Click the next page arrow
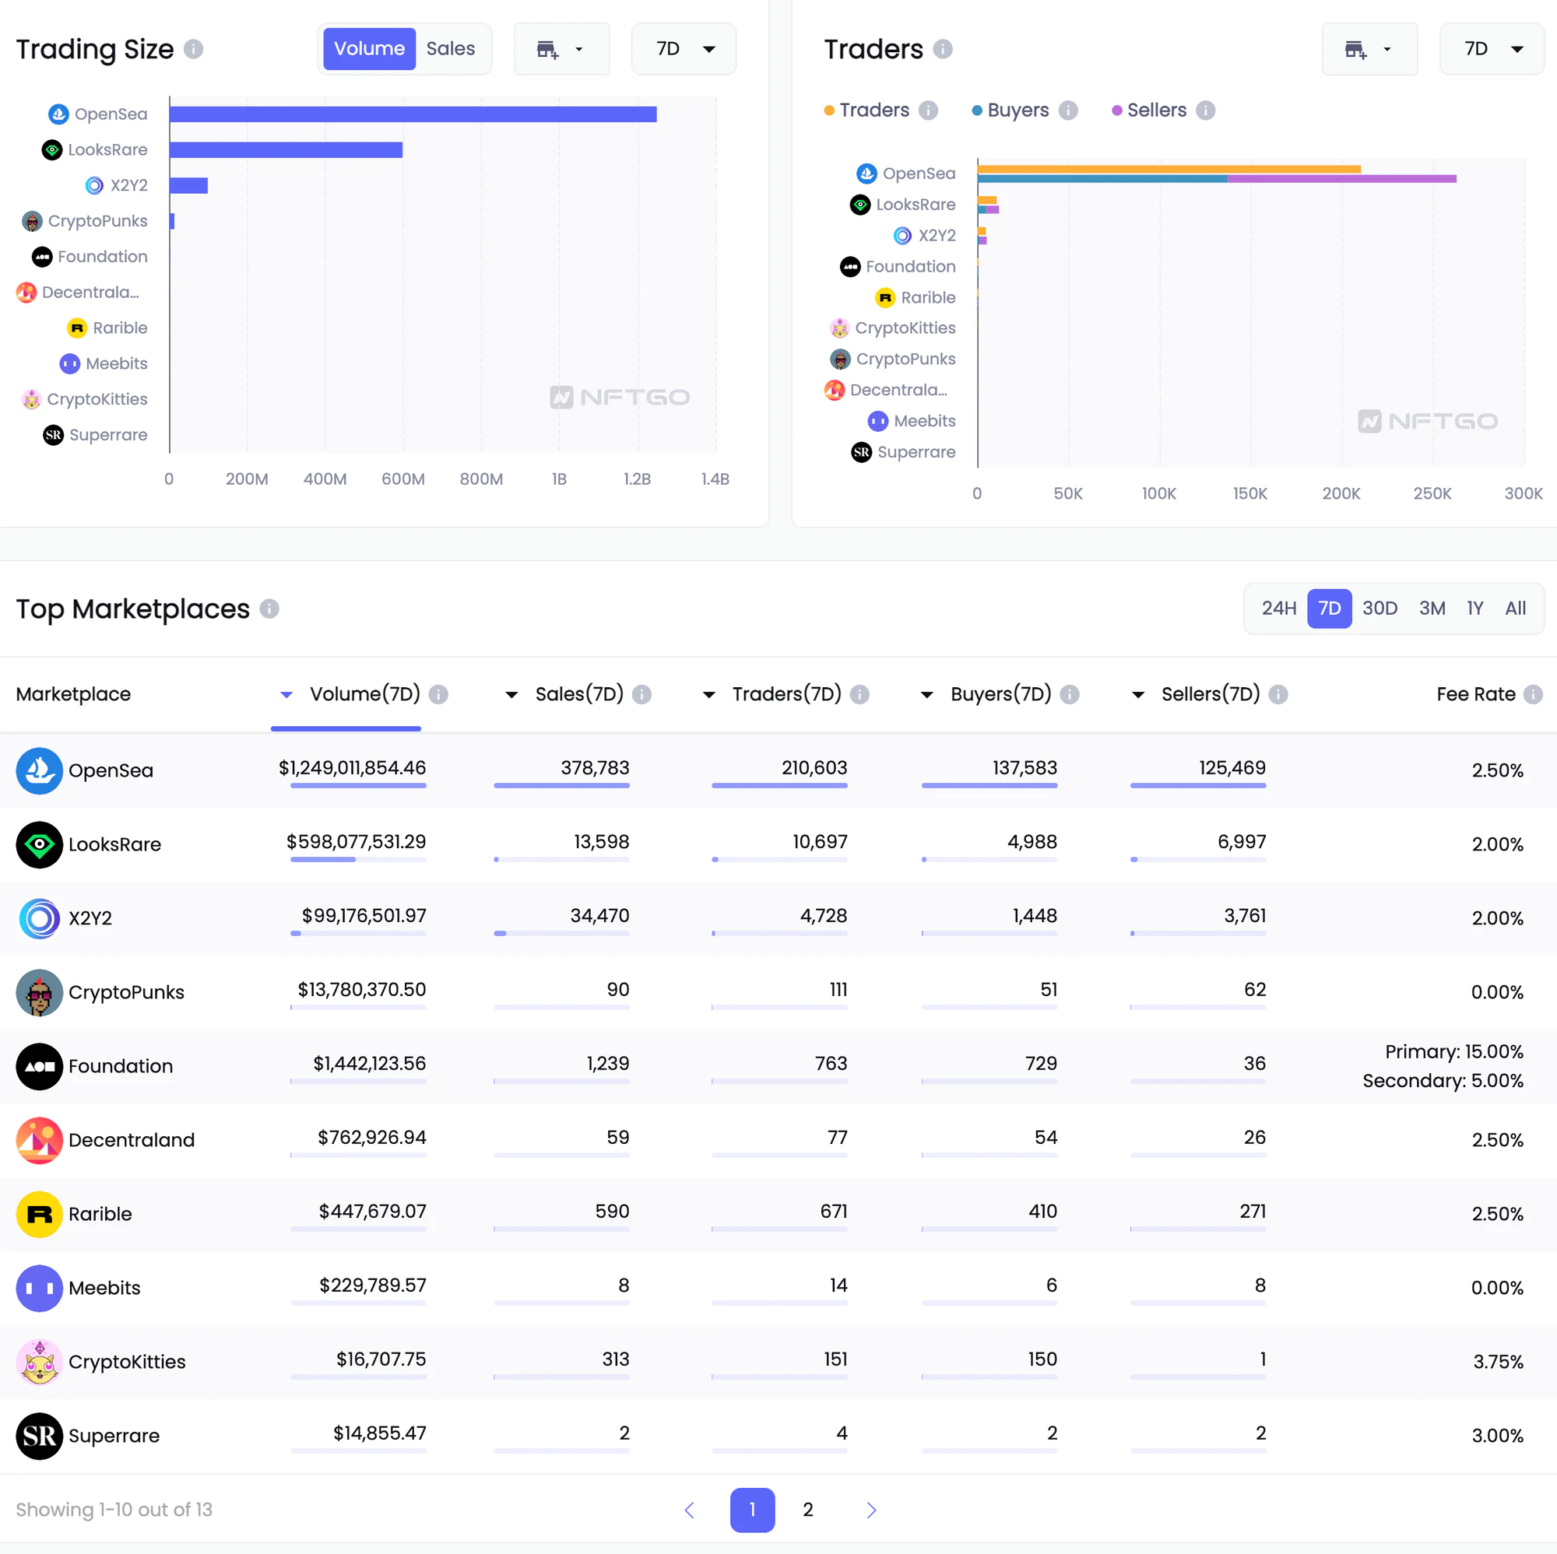The image size is (1557, 1554). point(871,1510)
